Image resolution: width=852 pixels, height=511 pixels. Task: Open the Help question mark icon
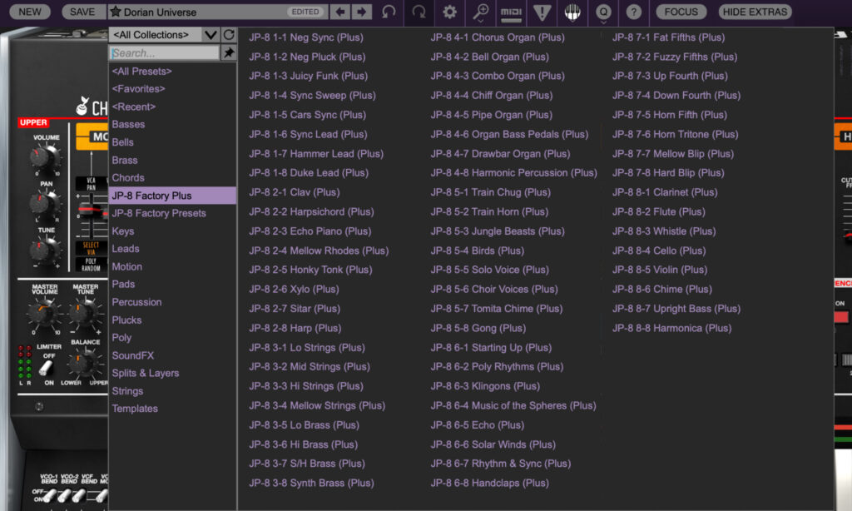634,12
